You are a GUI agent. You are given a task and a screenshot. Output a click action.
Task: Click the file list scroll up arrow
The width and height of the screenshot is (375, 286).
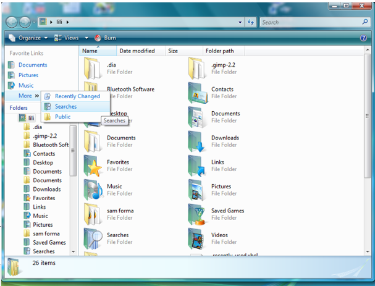(368, 49)
